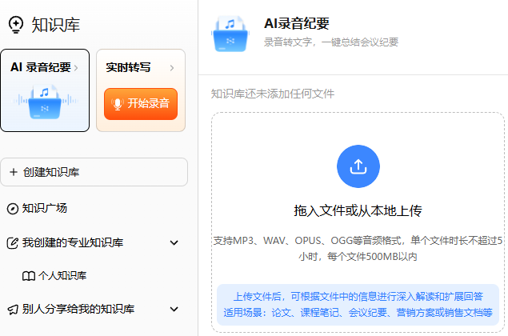Click the compass icon beside 知识广场
This screenshot has width=508, height=336.
(12, 208)
